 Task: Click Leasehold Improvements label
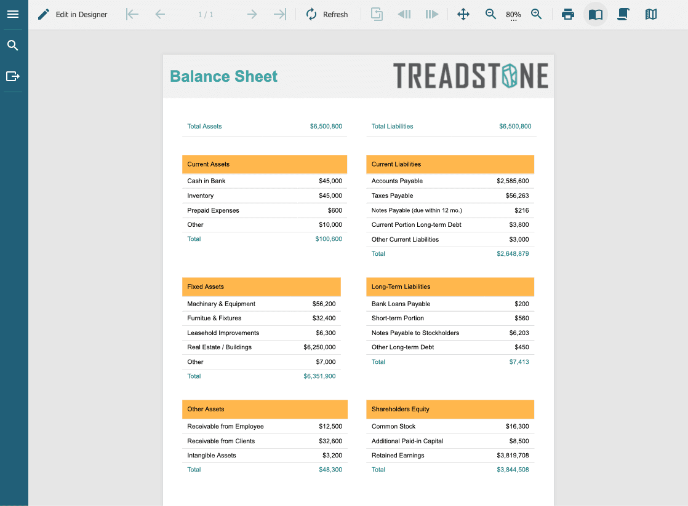tap(223, 333)
